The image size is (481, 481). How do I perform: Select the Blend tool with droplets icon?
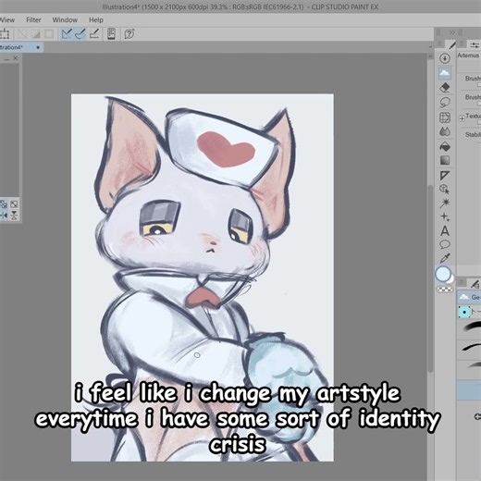point(444,131)
